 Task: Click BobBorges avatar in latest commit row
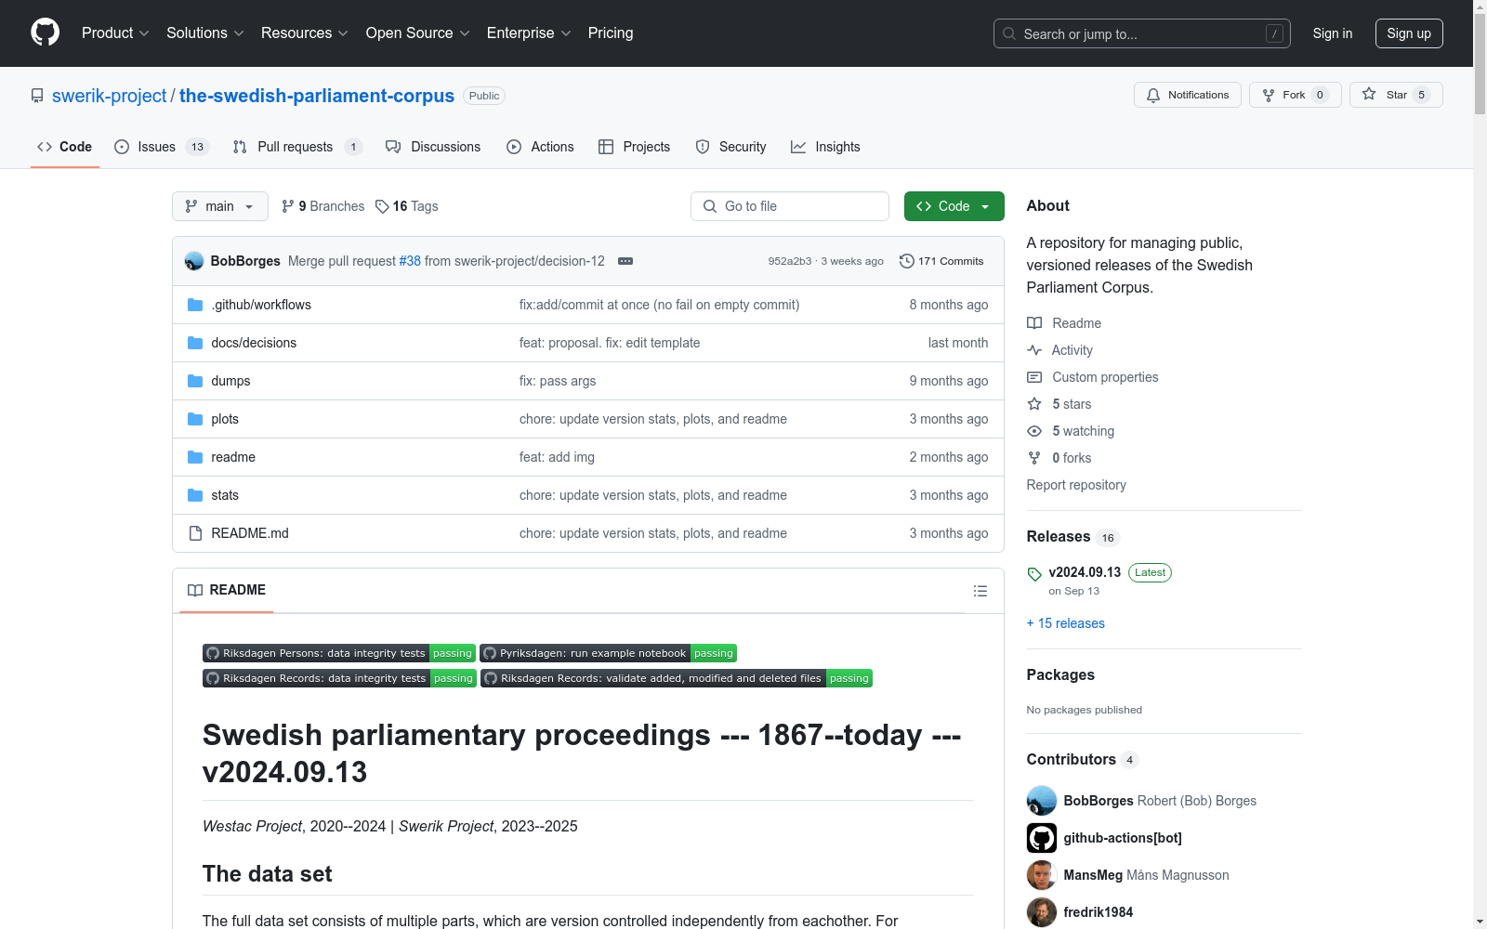coord(194,261)
